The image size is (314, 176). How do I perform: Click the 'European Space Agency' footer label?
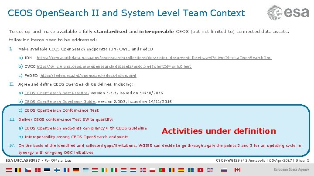pyautogui.click(x=291, y=169)
